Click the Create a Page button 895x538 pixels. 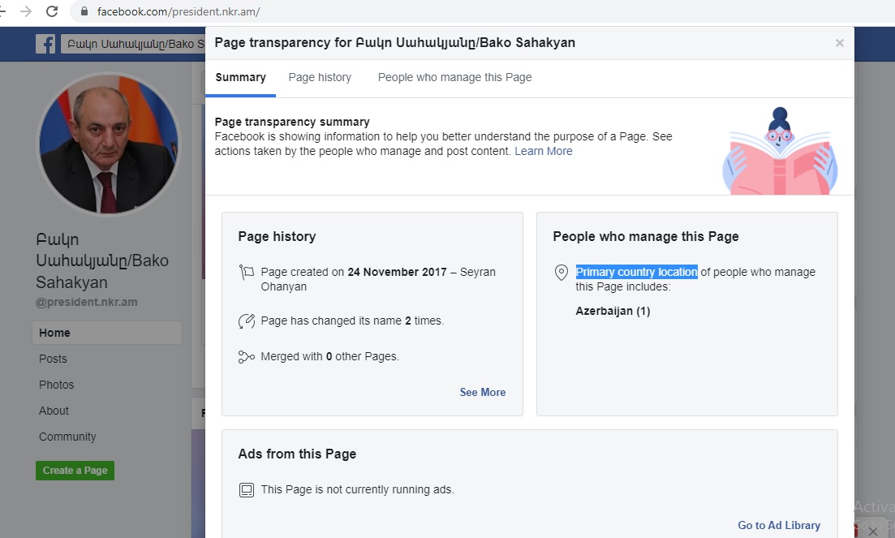(75, 471)
